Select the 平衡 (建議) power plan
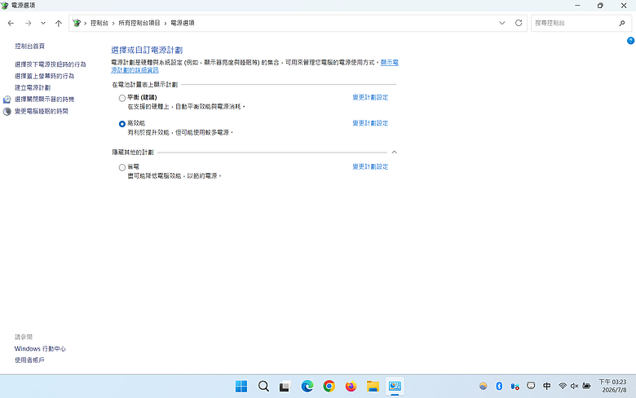 [122, 98]
